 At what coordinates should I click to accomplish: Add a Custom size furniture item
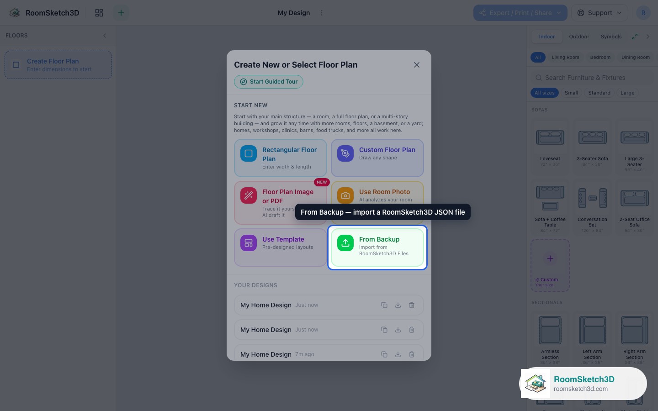pyautogui.click(x=550, y=265)
